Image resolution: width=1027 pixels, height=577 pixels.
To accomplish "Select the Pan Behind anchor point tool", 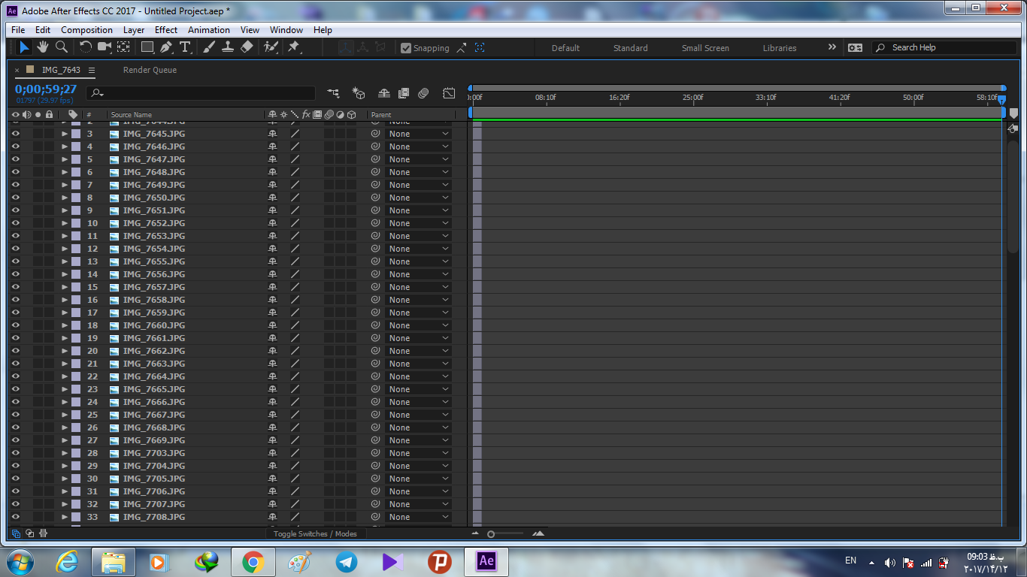I will click(123, 47).
